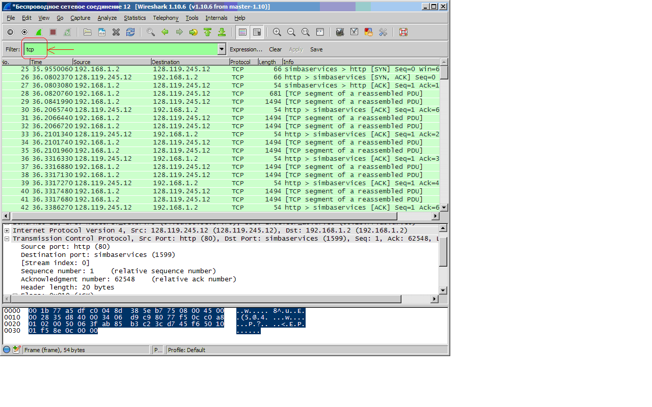Sort by Time column header
The height and width of the screenshot is (407, 652).
51,62
